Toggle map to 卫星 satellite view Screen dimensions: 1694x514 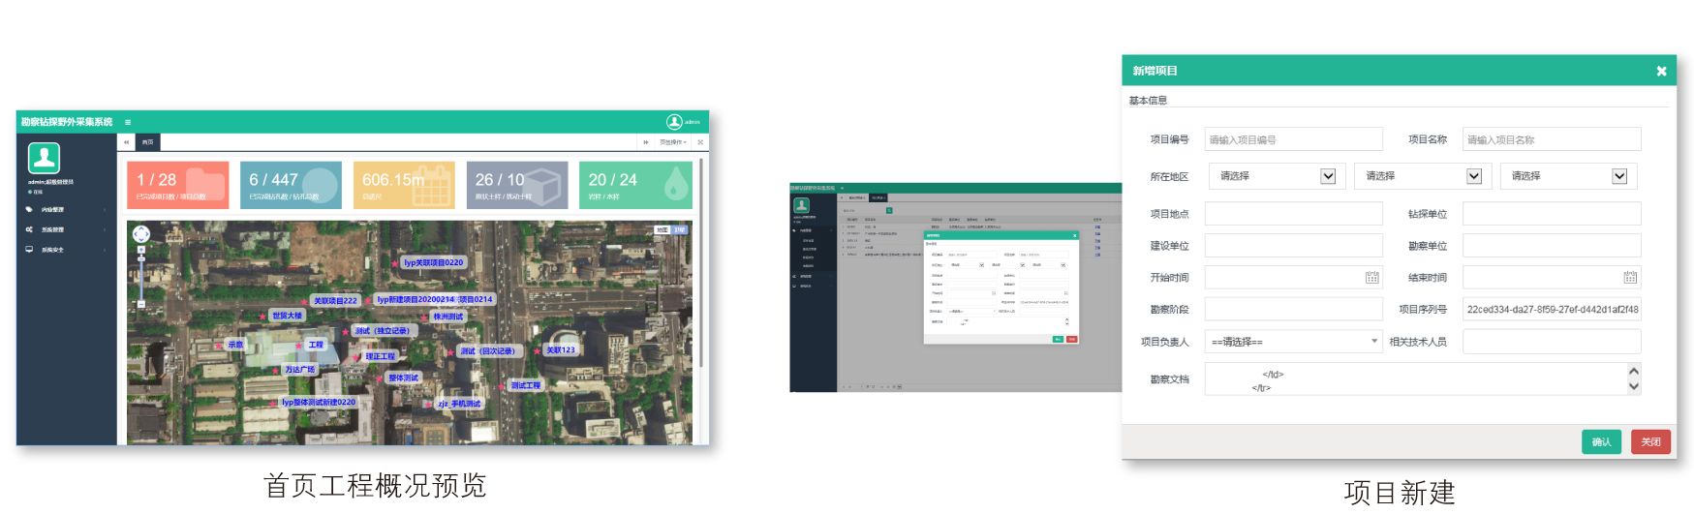pos(679,230)
